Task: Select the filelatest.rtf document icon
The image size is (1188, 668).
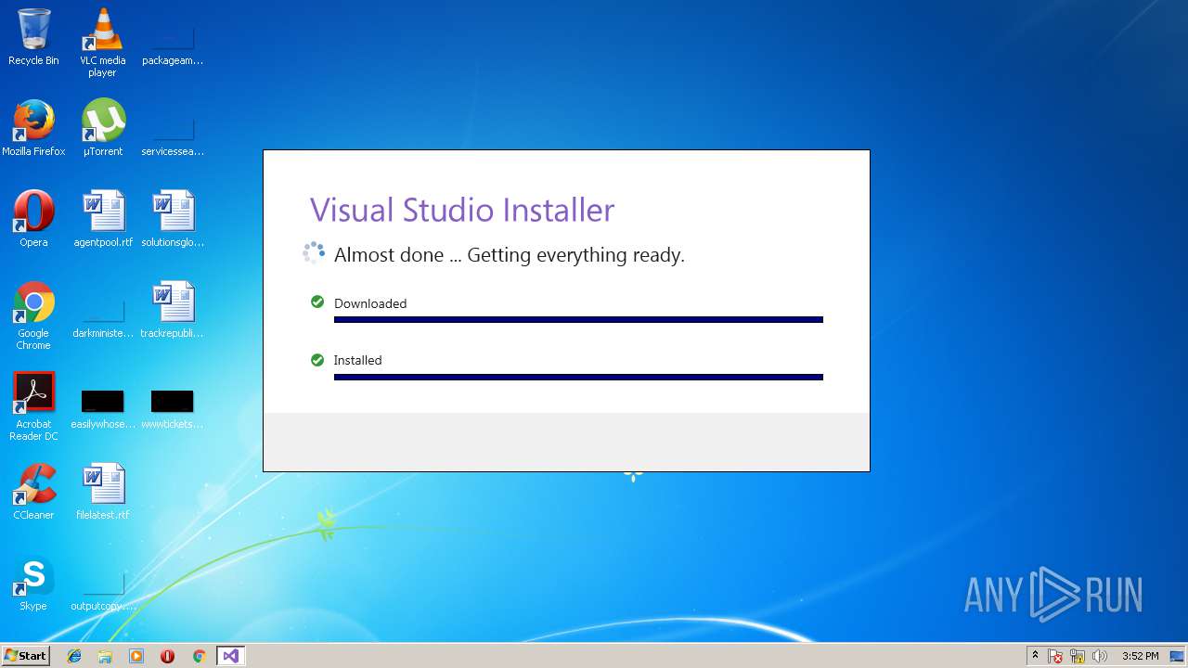Action: pyautogui.click(x=103, y=492)
